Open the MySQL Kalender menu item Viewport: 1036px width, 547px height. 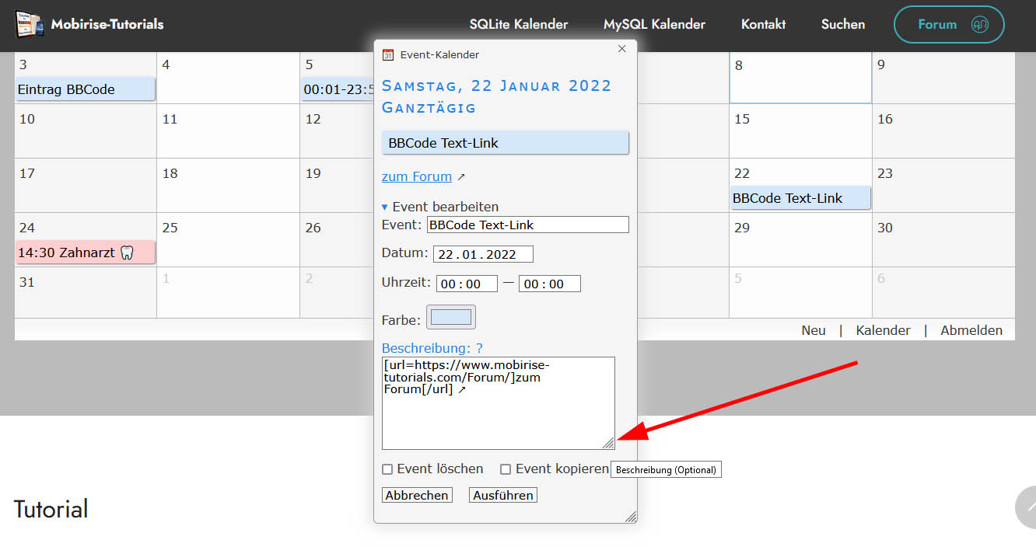pos(654,24)
